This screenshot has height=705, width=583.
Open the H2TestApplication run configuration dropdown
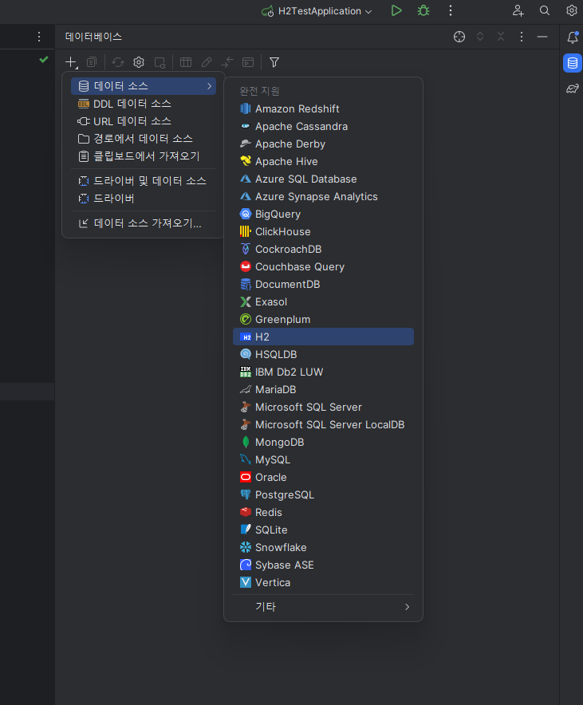pos(317,11)
